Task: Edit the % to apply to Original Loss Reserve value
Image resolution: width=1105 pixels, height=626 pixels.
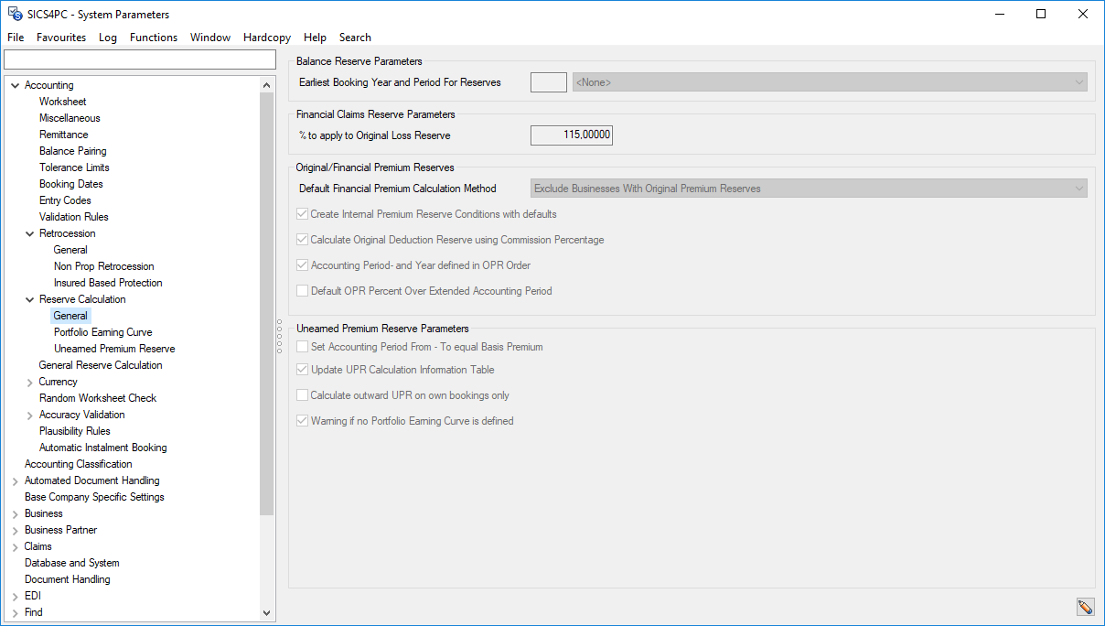Action: pyautogui.click(x=571, y=135)
